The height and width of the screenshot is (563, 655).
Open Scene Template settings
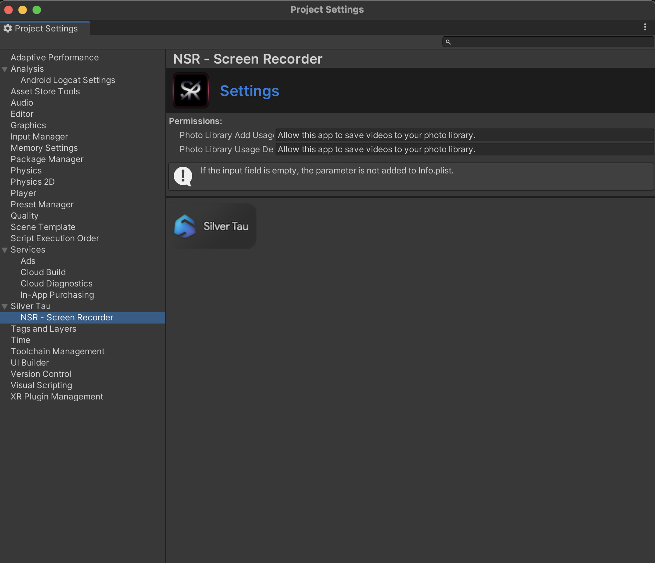click(x=43, y=227)
